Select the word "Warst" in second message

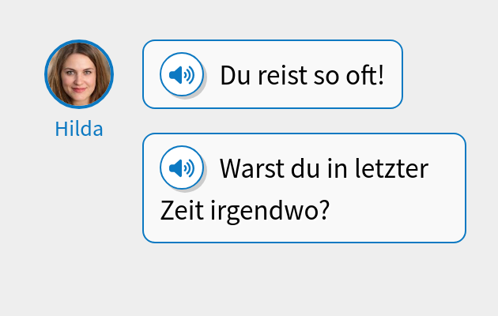(252, 168)
